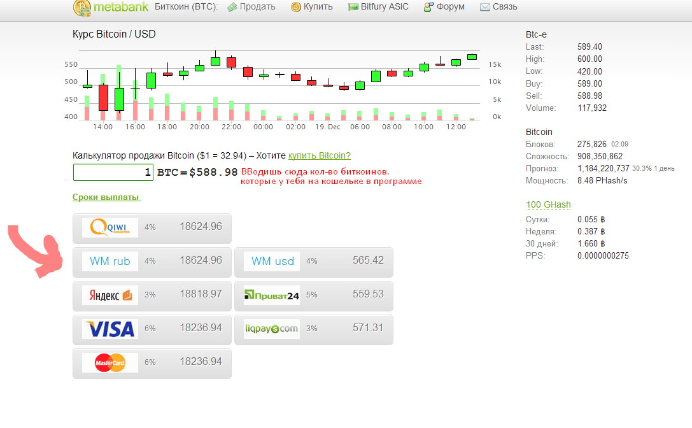Open the '100 GHash' link

point(549,205)
